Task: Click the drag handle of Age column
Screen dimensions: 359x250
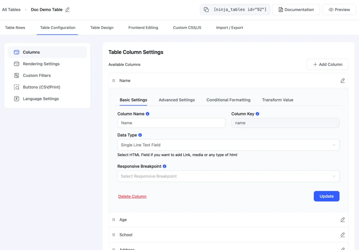Action: 114,220
